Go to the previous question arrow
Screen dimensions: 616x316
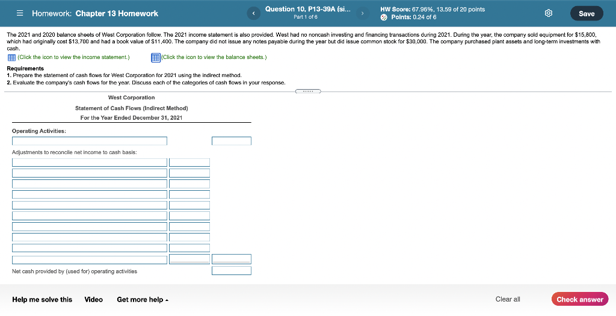(x=253, y=13)
